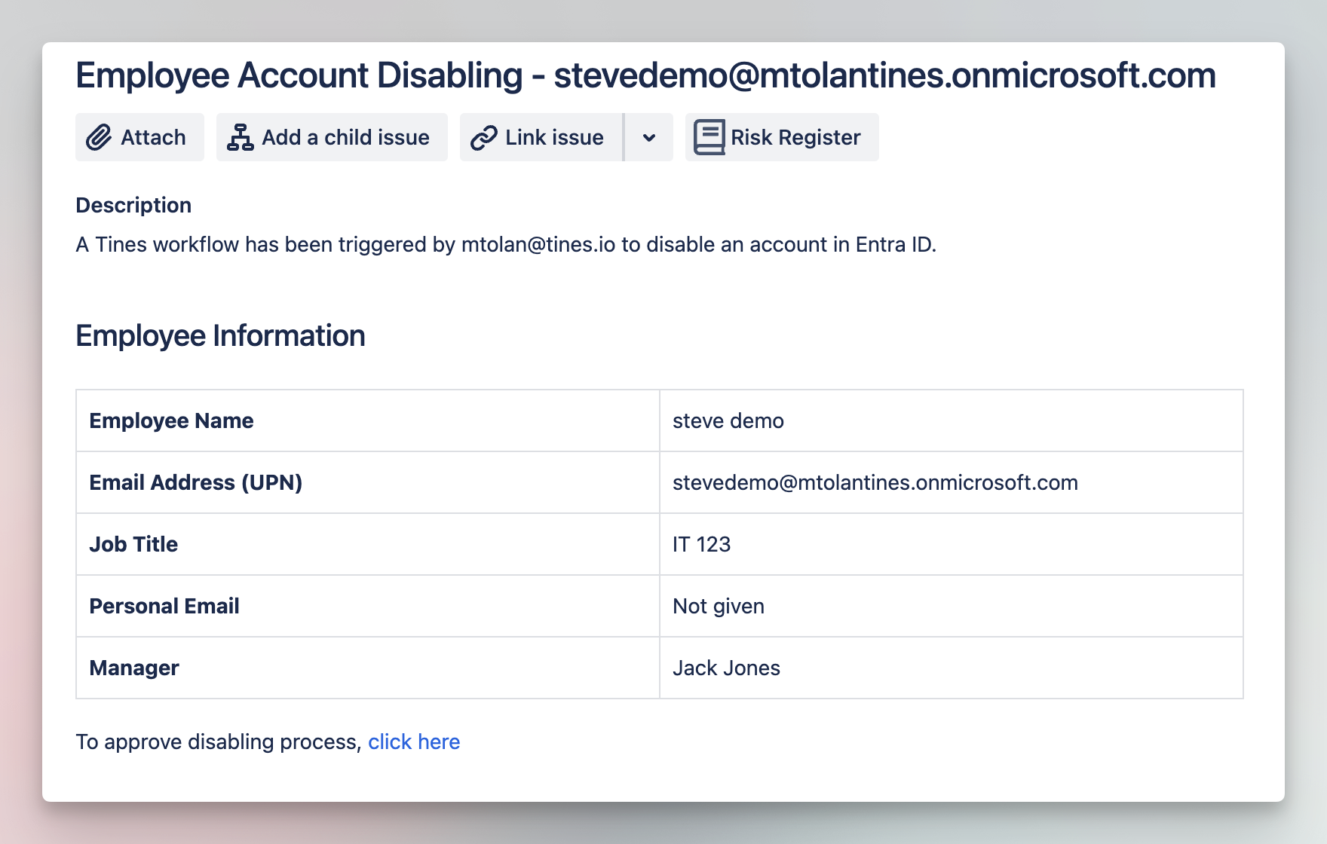Select the 'steve demo' value cell
The image size is (1327, 844).
tap(952, 420)
